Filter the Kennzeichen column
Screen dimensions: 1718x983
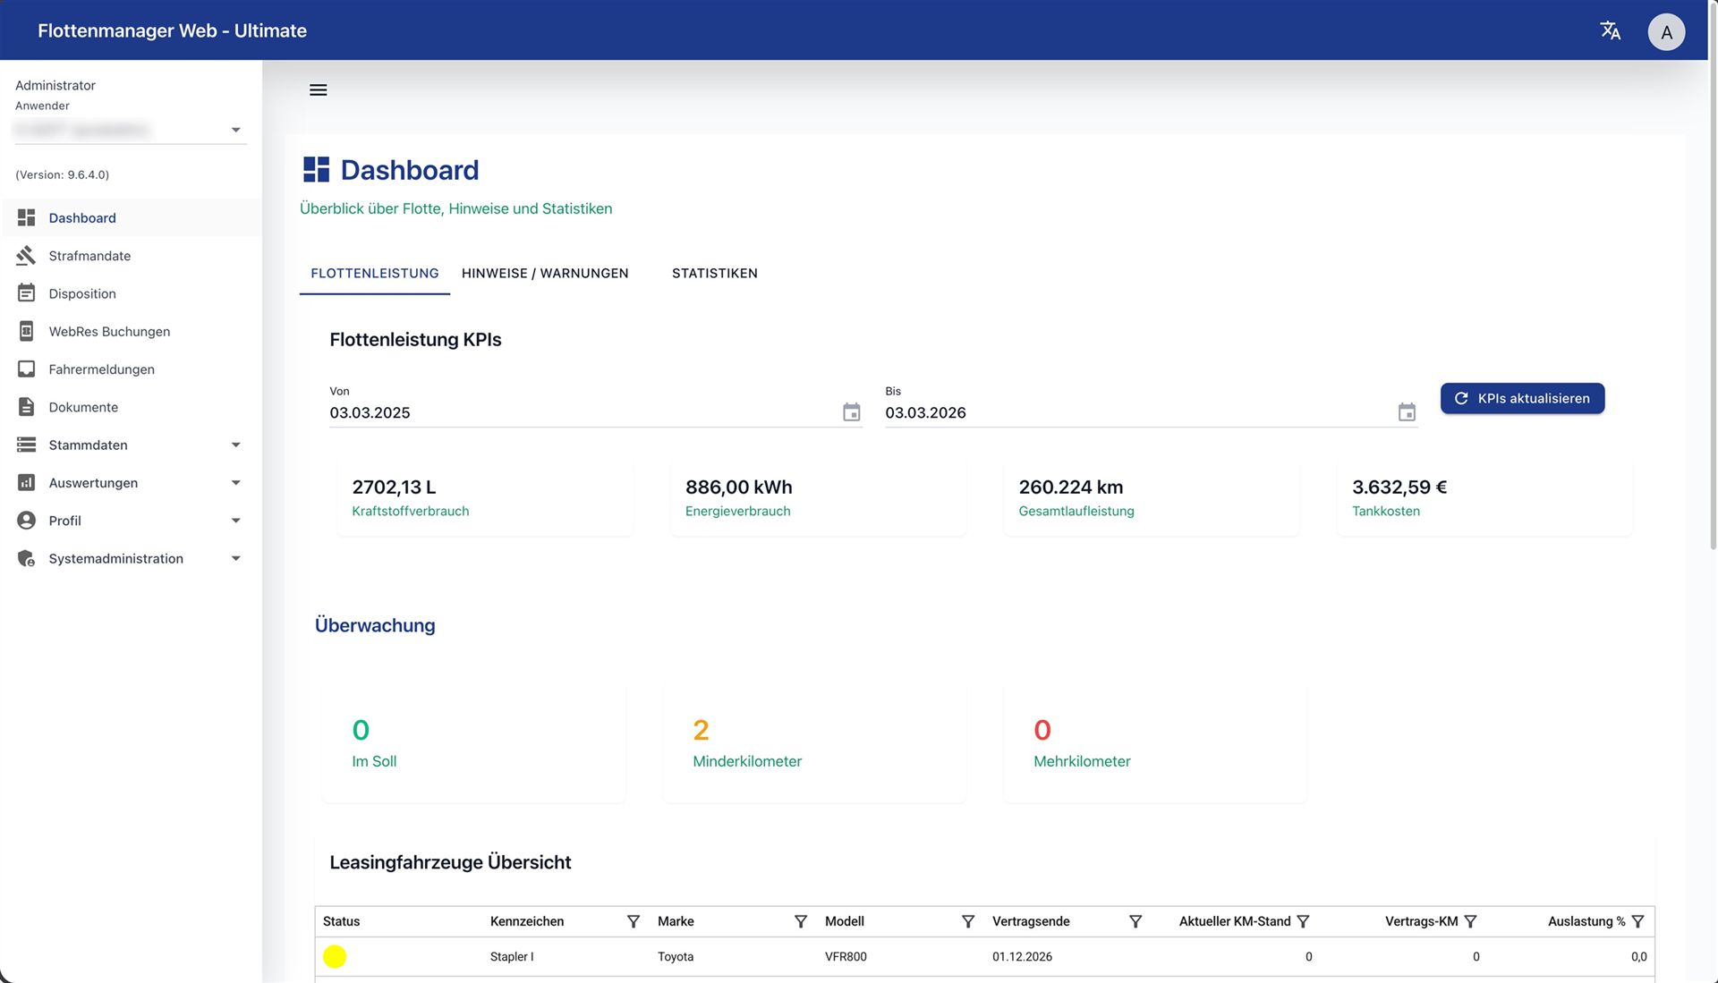point(633,921)
